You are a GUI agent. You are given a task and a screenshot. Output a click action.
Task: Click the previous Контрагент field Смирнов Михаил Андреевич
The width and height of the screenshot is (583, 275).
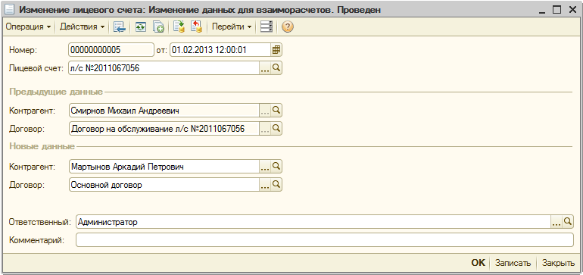164,111
